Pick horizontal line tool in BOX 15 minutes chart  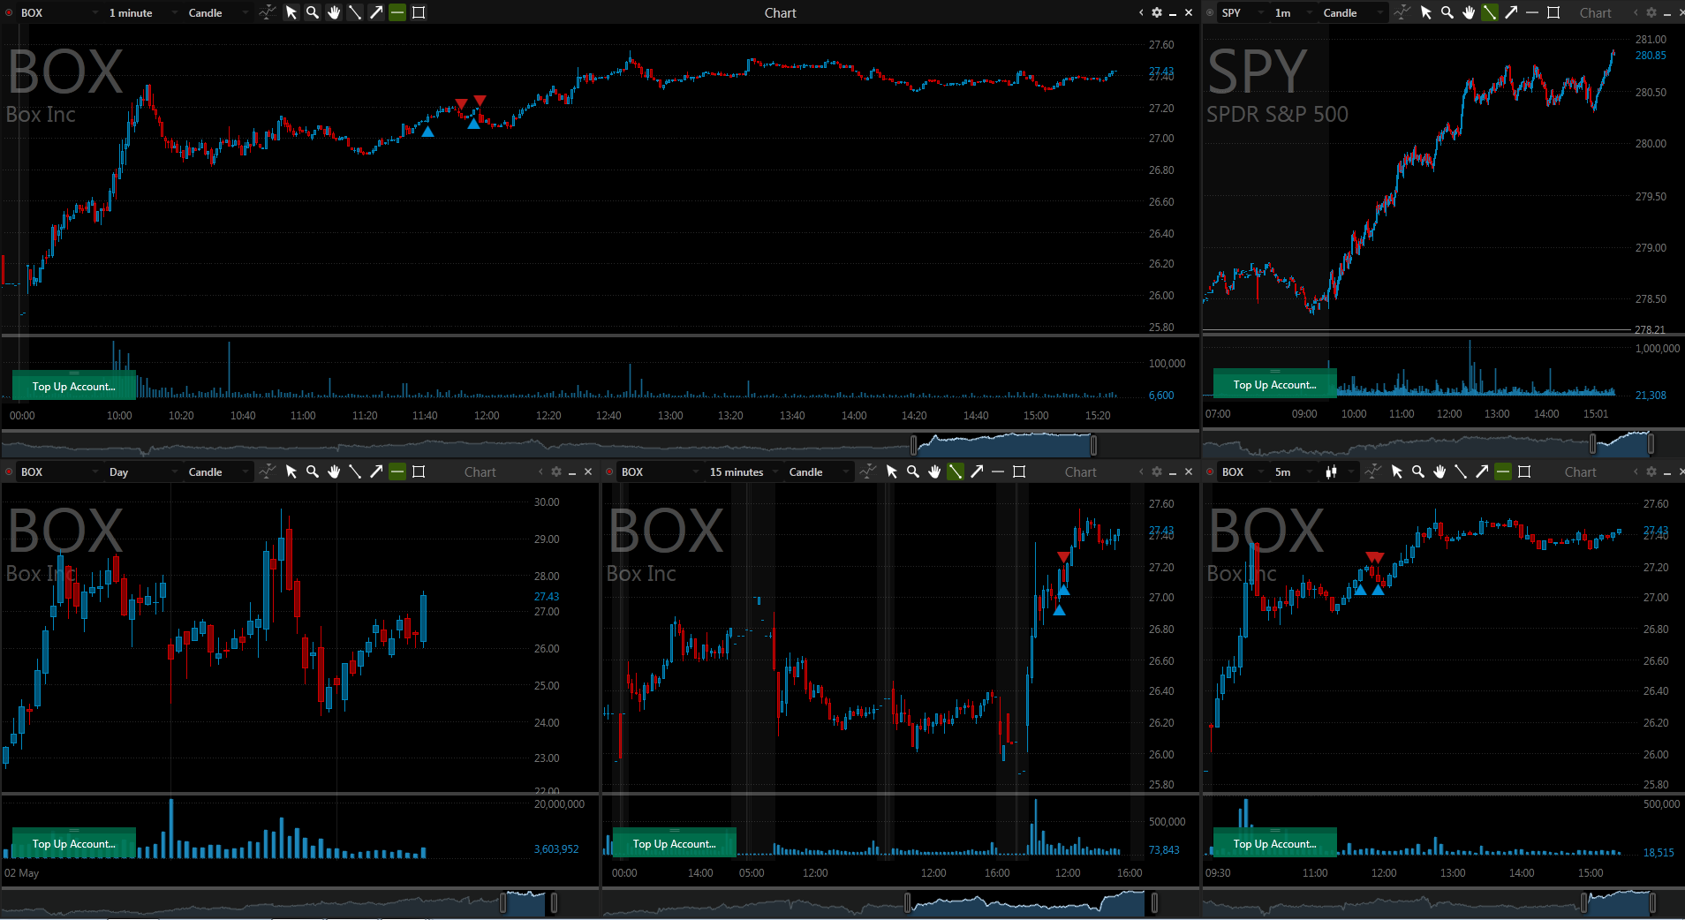(998, 471)
